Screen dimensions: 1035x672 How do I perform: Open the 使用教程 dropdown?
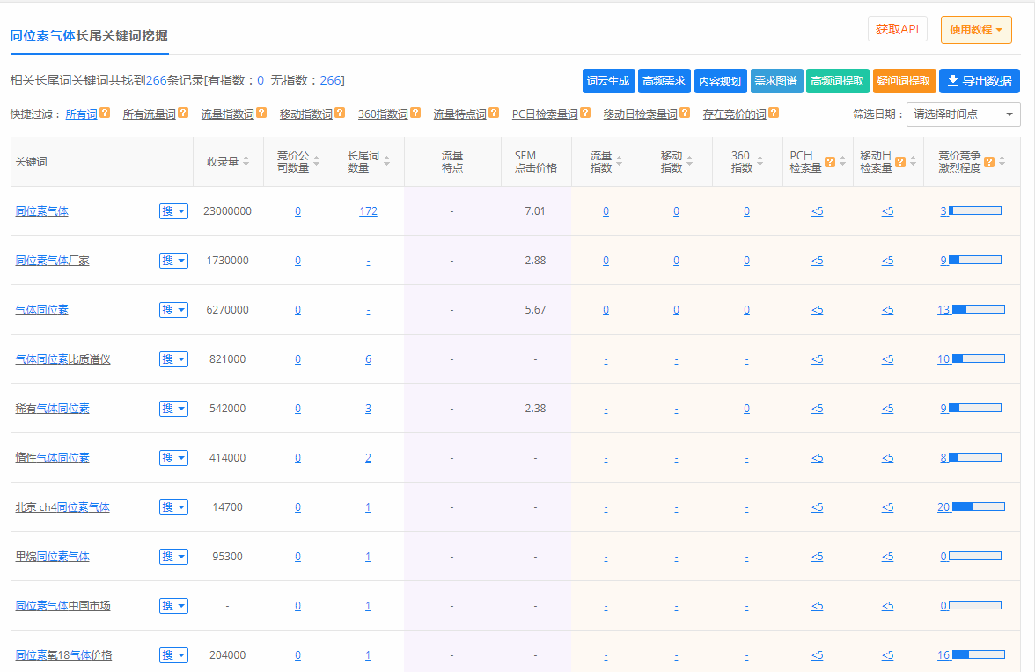coord(975,29)
